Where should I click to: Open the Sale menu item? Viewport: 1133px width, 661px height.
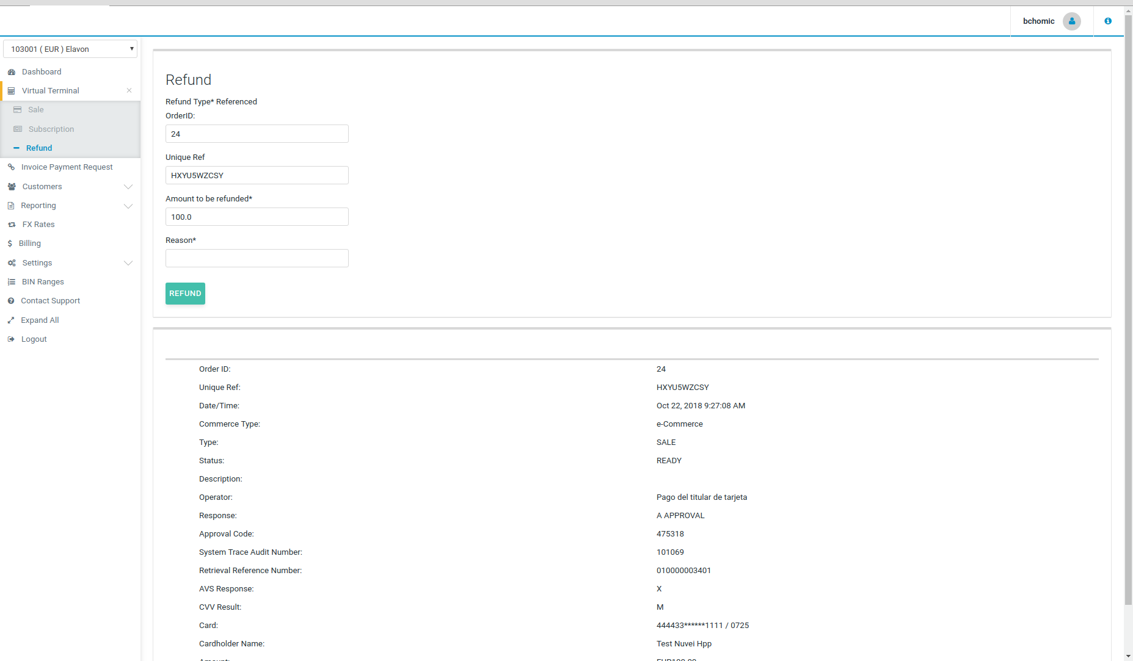[x=36, y=110]
